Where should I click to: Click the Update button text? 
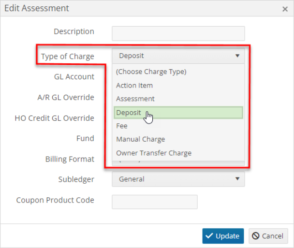(227, 236)
